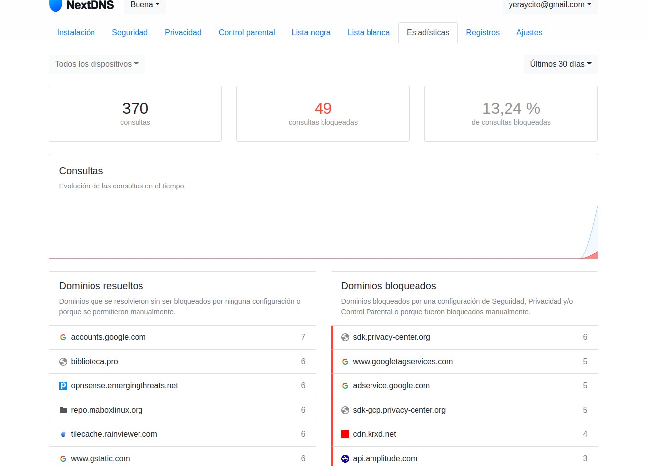
Task: Open the Últimos 30 días time range dropdown
Action: (560, 64)
